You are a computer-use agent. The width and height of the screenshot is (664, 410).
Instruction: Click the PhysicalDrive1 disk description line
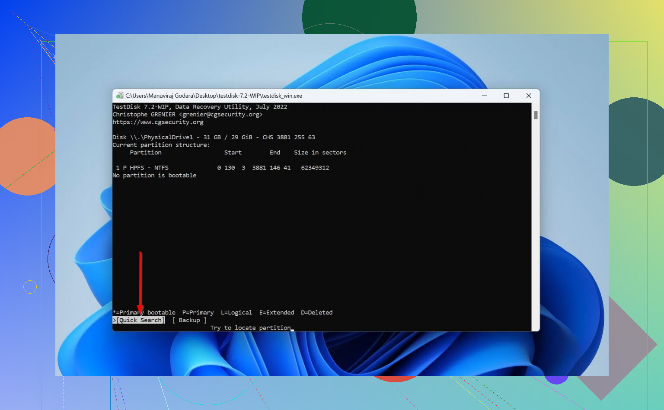pyautogui.click(x=214, y=137)
